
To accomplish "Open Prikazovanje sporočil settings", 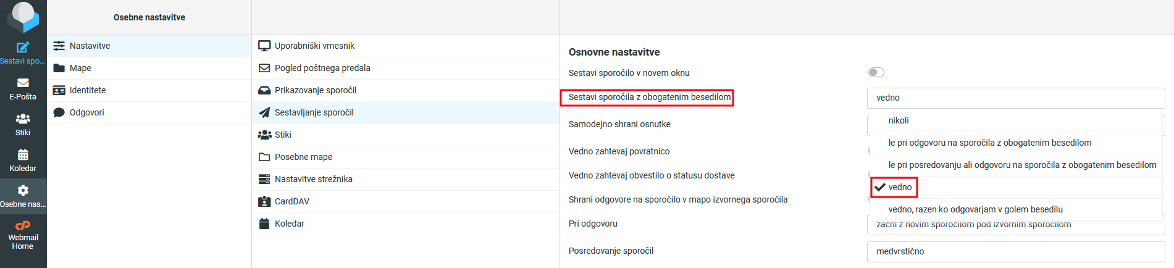I will [315, 90].
